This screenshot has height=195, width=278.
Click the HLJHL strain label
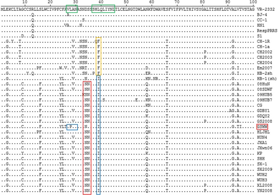pyautogui.click(x=263, y=132)
